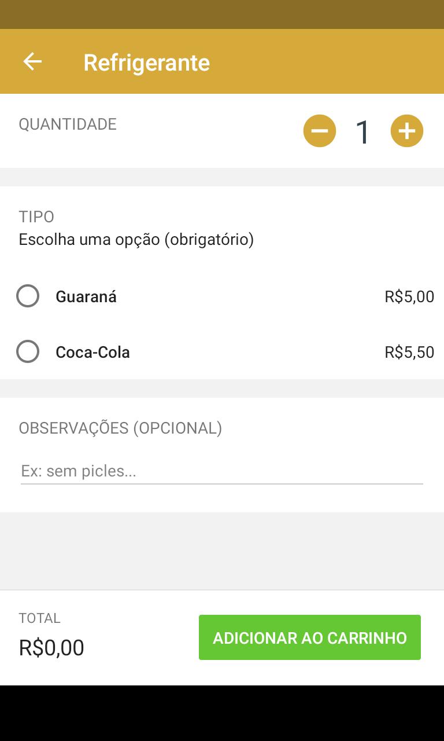Tap the quantity number 1
Image resolution: width=444 pixels, height=741 pixels.
point(362,132)
